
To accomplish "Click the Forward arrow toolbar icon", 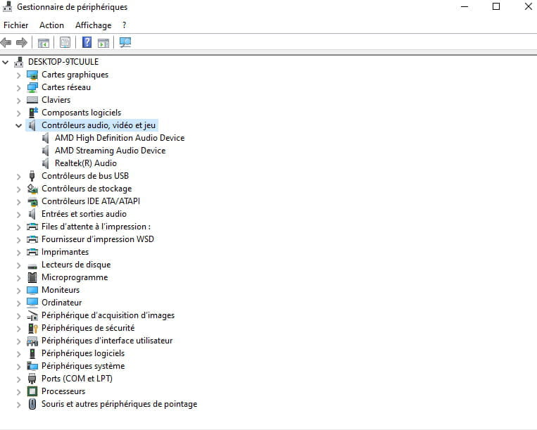I will [22, 42].
